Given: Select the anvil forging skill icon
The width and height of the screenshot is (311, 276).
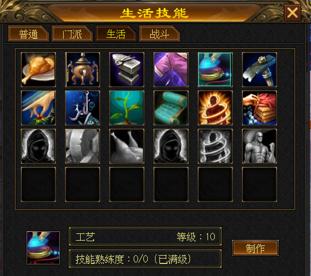Looking at the screenshot, I should pos(127,69).
